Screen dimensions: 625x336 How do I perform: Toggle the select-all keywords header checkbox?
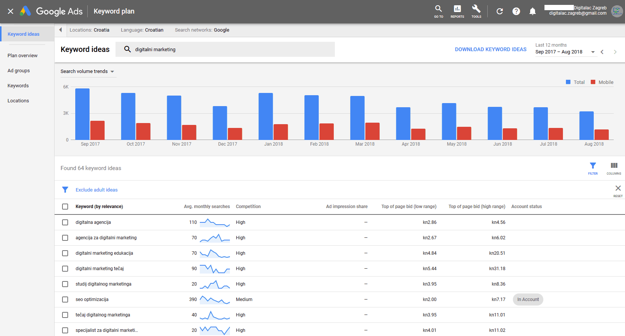(x=65, y=207)
